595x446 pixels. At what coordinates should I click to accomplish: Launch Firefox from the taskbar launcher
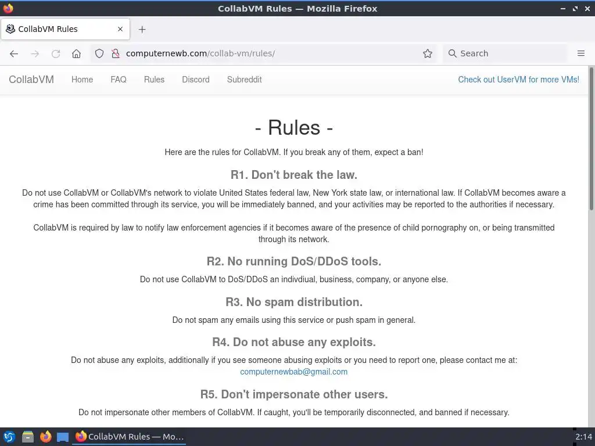pyautogui.click(x=45, y=437)
